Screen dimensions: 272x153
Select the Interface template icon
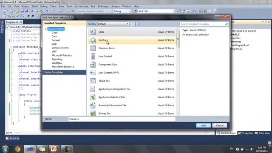tap(93, 40)
